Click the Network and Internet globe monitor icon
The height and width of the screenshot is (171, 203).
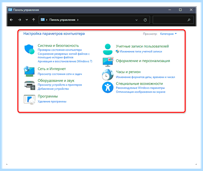(29, 71)
